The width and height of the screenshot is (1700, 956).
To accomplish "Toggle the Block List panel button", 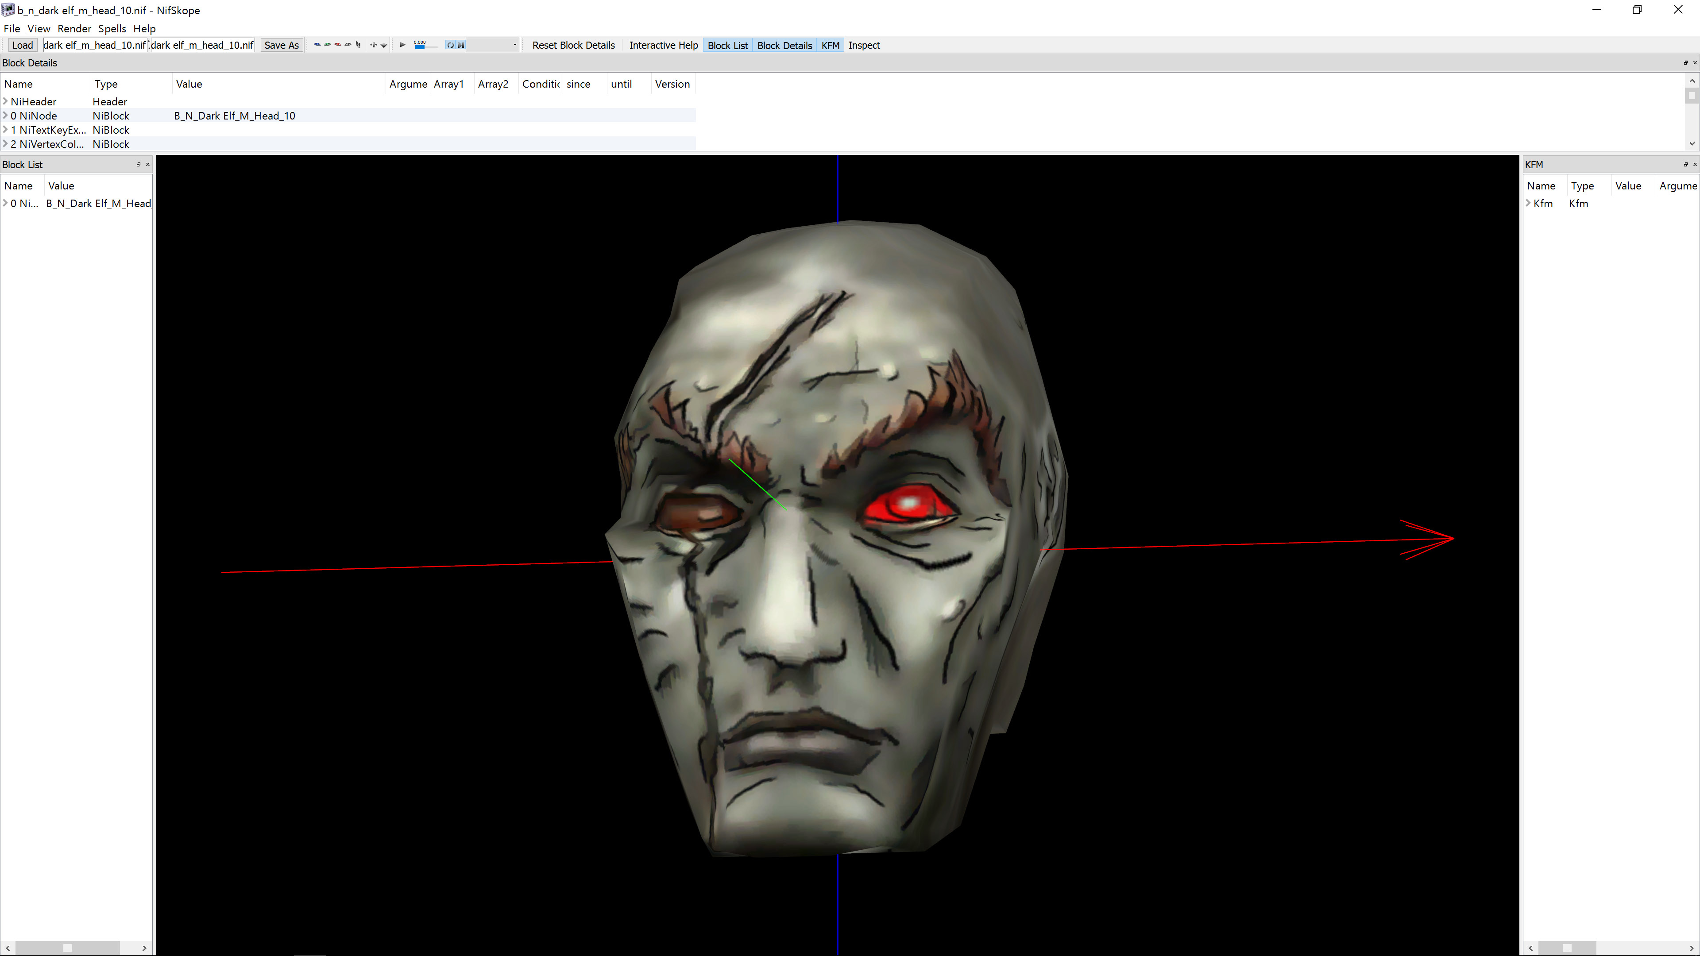I will (x=727, y=45).
